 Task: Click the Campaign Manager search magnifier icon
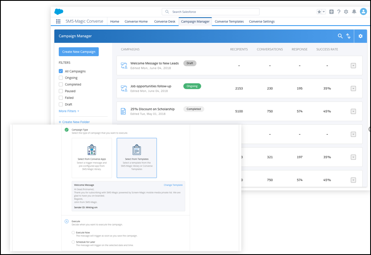click(x=340, y=36)
